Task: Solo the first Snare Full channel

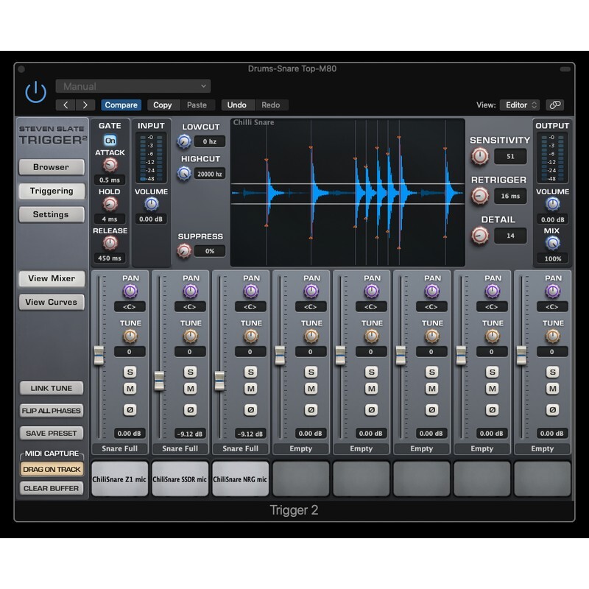Action: tap(130, 372)
